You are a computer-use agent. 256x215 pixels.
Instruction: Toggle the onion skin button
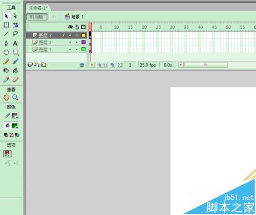pyautogui.click(x=100, y=65)
